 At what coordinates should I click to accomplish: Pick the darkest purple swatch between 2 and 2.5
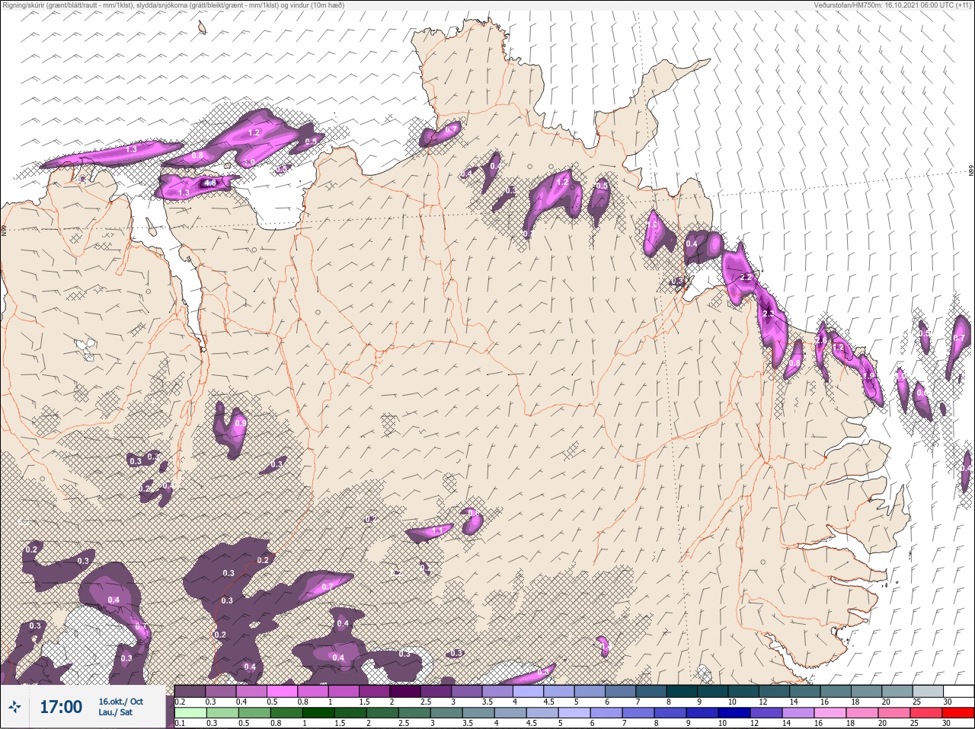(405, 691)
